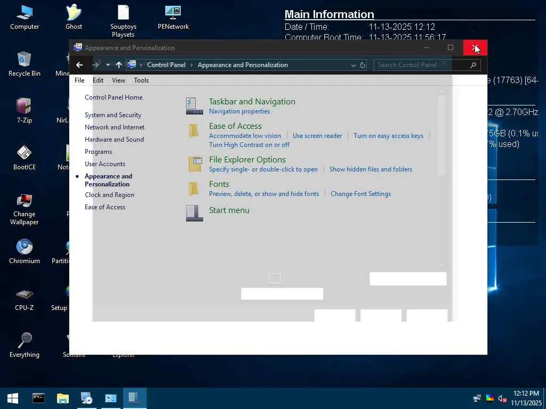Click the colorful display tray icon
Image resolution: width=546 pixels, height=409 pixels.
(x=490, y=398)
